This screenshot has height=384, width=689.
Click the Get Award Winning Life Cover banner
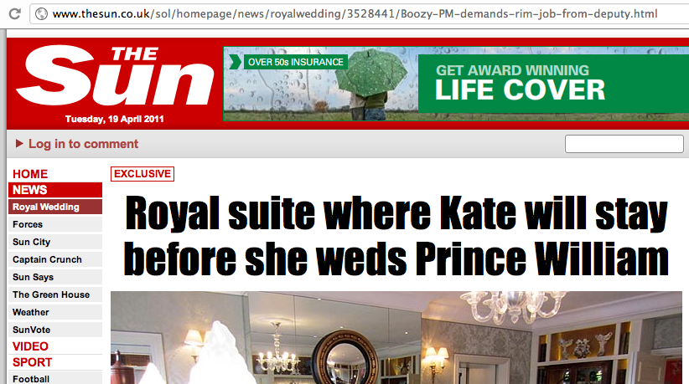pos(553,84)
